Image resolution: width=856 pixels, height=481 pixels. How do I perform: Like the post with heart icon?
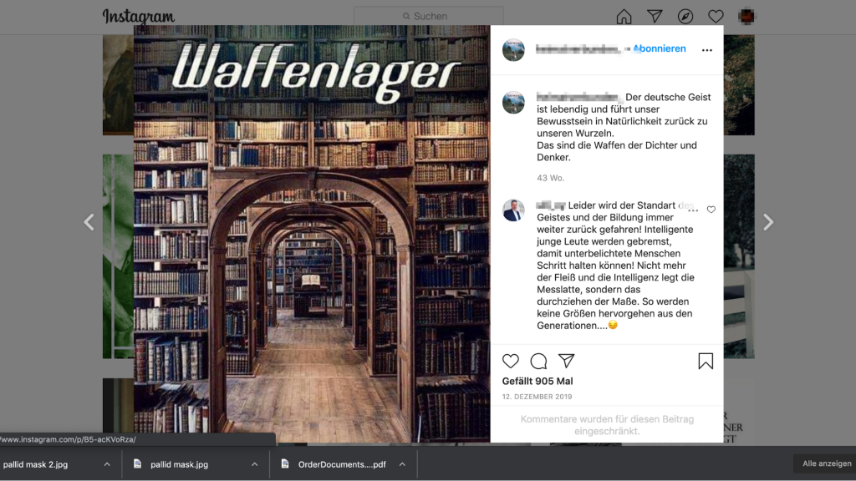click(511, 361)
